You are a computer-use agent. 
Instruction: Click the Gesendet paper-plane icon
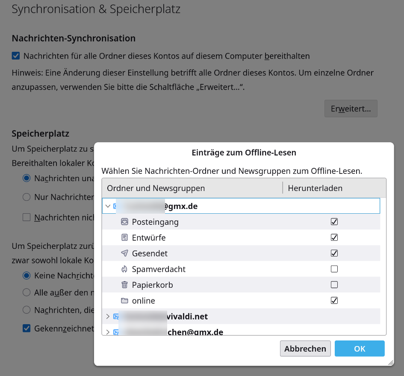tap(124, 253)
